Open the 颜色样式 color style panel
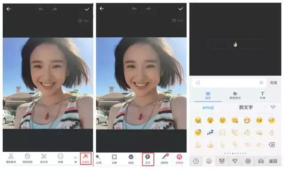The width and height of the screenshot is (284, 169). tap(235, 95)
